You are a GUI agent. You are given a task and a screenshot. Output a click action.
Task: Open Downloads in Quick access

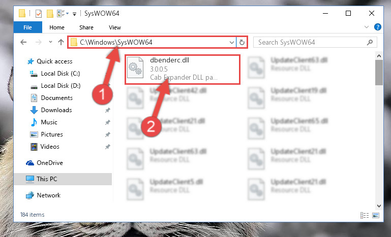[x=56, y=110]
